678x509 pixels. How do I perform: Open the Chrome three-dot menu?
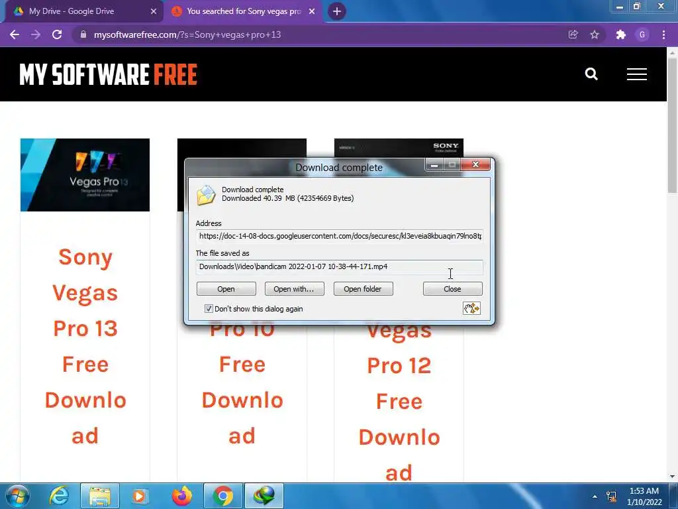pyautogui.click(x=663, y=34)
